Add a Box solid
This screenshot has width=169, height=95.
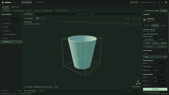tap(147, 43)
